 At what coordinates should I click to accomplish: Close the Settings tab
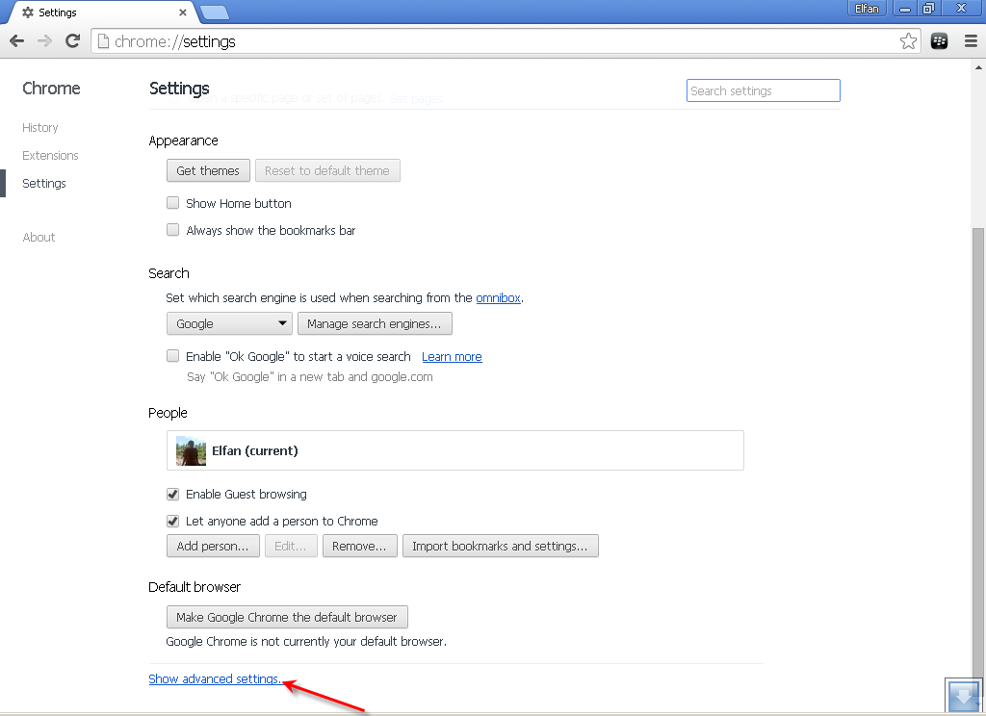[182, 13]
